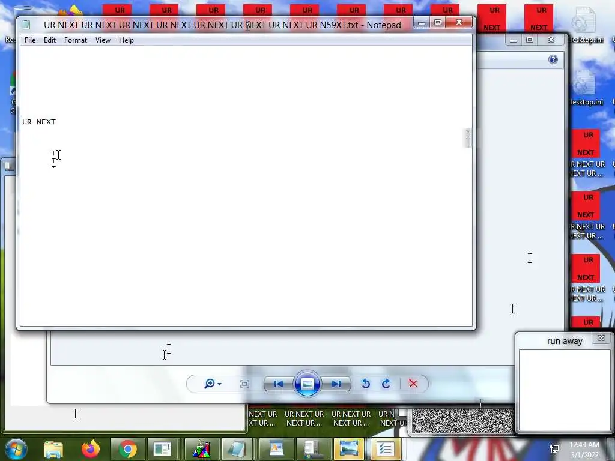Screen dimensions: 615x461
Task: Open the Windows Start menu
Action: pos(16,449)
